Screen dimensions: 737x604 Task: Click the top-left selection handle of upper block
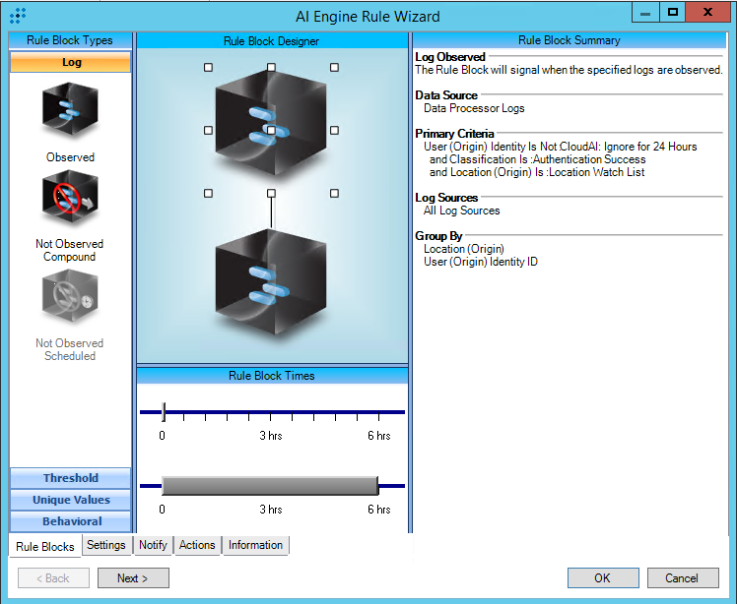click(208, 68)
